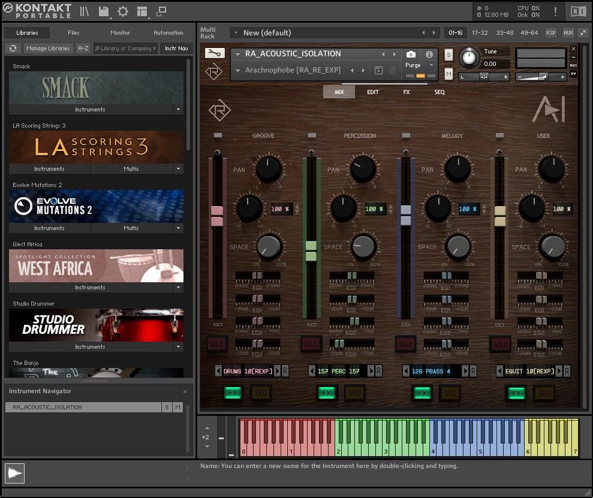The width and height of the screenshot is (593, 498).
Task: Open the instrument info icon
Action: pos(429,55)
